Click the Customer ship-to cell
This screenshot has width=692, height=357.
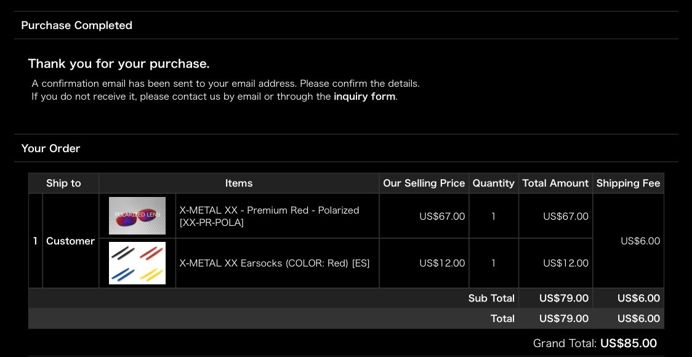(70, 241)
